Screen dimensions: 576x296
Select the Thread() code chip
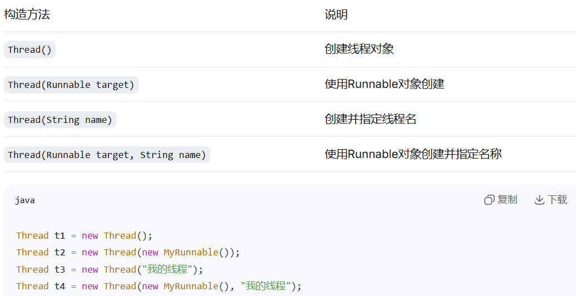click(x=29, y=50)
